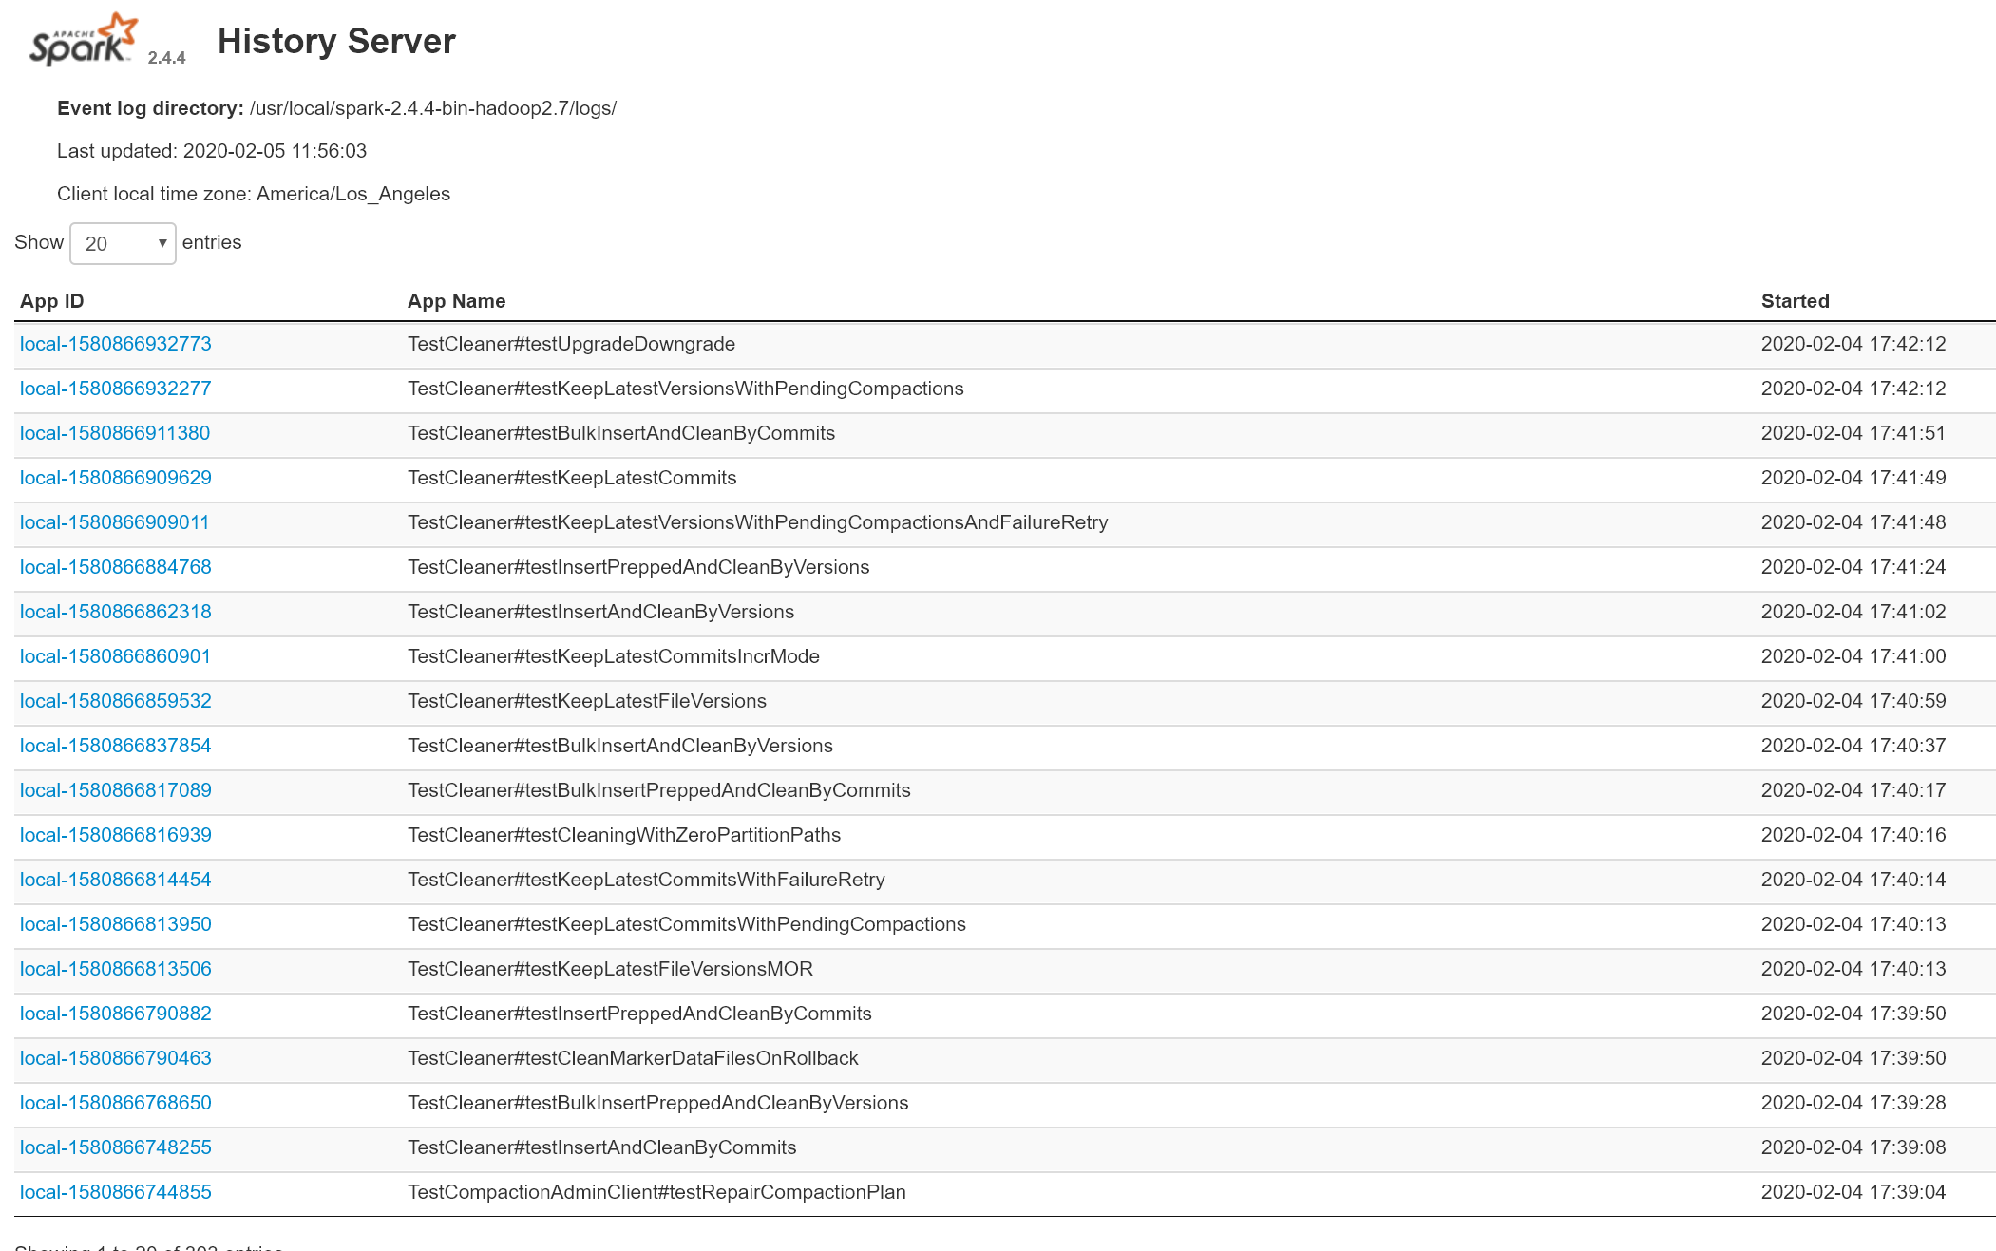Open app local-1580866748255
This screenshot has height=1251, width=1996.
116,1147
